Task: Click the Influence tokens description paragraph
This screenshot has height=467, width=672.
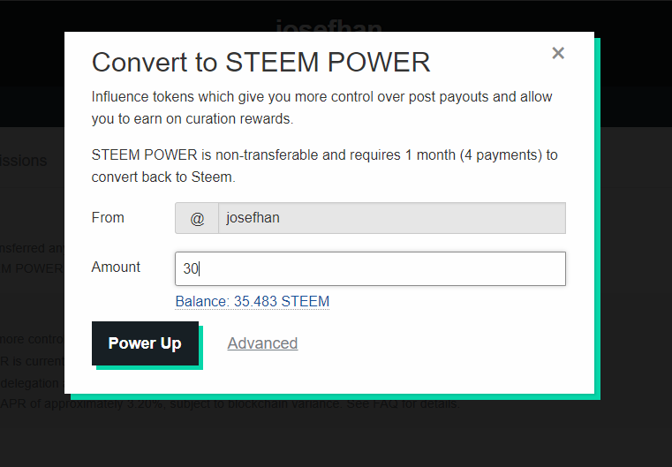Action: (x=321, y=108)
